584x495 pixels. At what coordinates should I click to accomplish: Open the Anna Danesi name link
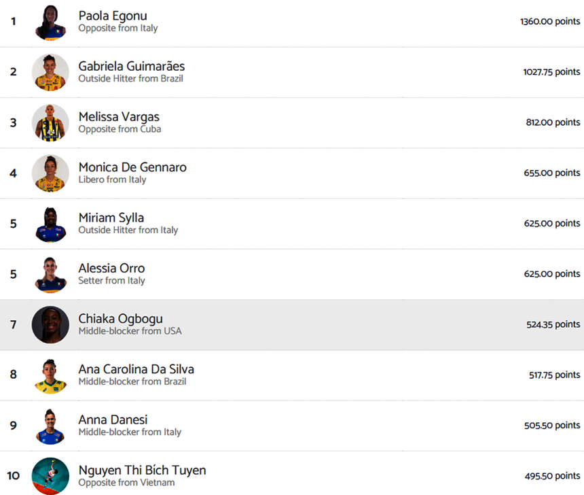click(x=113, y=420)
